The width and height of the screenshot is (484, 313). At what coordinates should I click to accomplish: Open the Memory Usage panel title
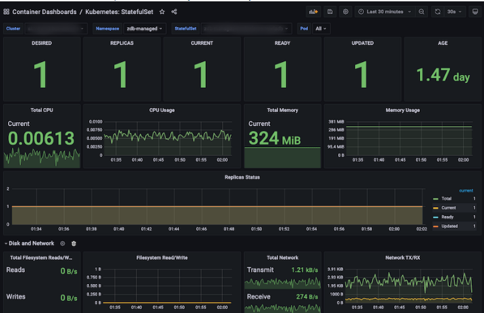pyautogui.click(x=402, y=110)
